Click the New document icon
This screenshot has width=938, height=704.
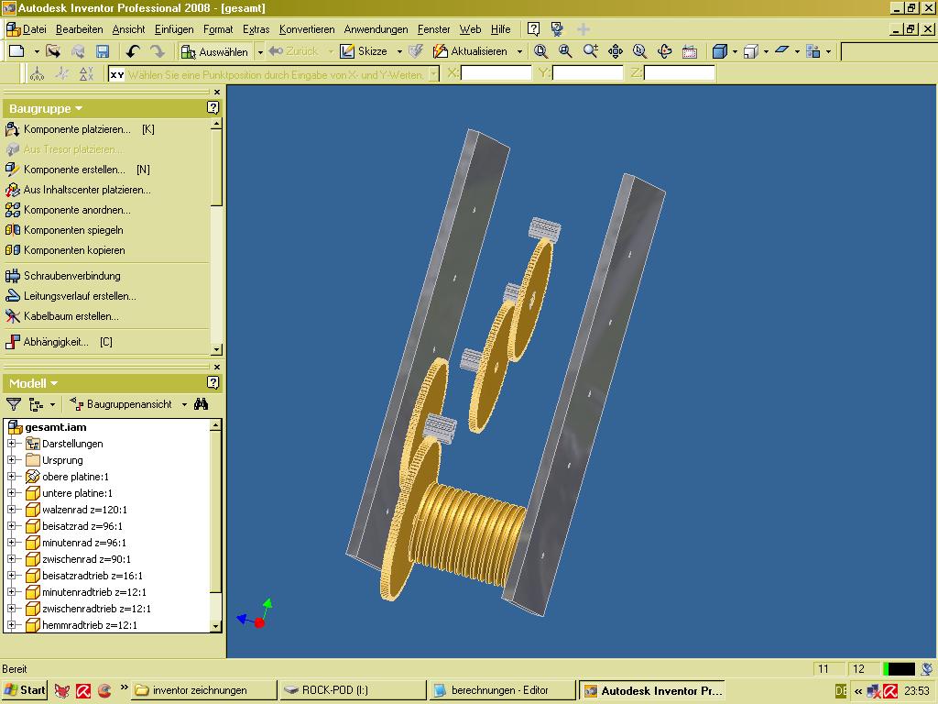(16, 51)
